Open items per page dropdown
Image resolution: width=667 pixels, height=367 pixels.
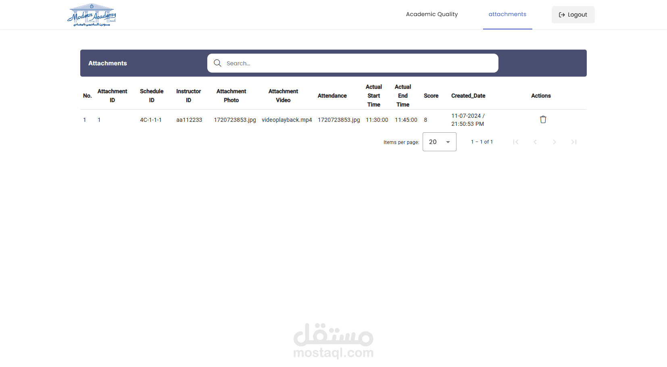[440, 142]
